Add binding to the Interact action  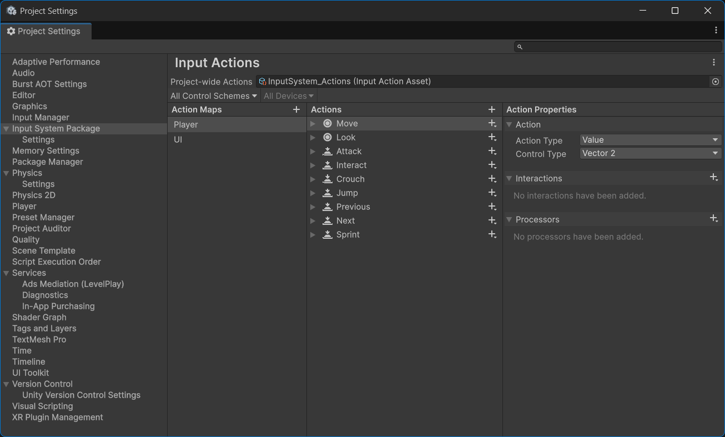[x=492, y=165]
